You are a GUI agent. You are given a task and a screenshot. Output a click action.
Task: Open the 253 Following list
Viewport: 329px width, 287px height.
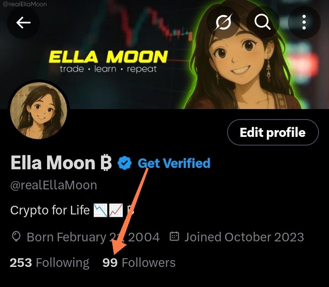coord(49,263)
